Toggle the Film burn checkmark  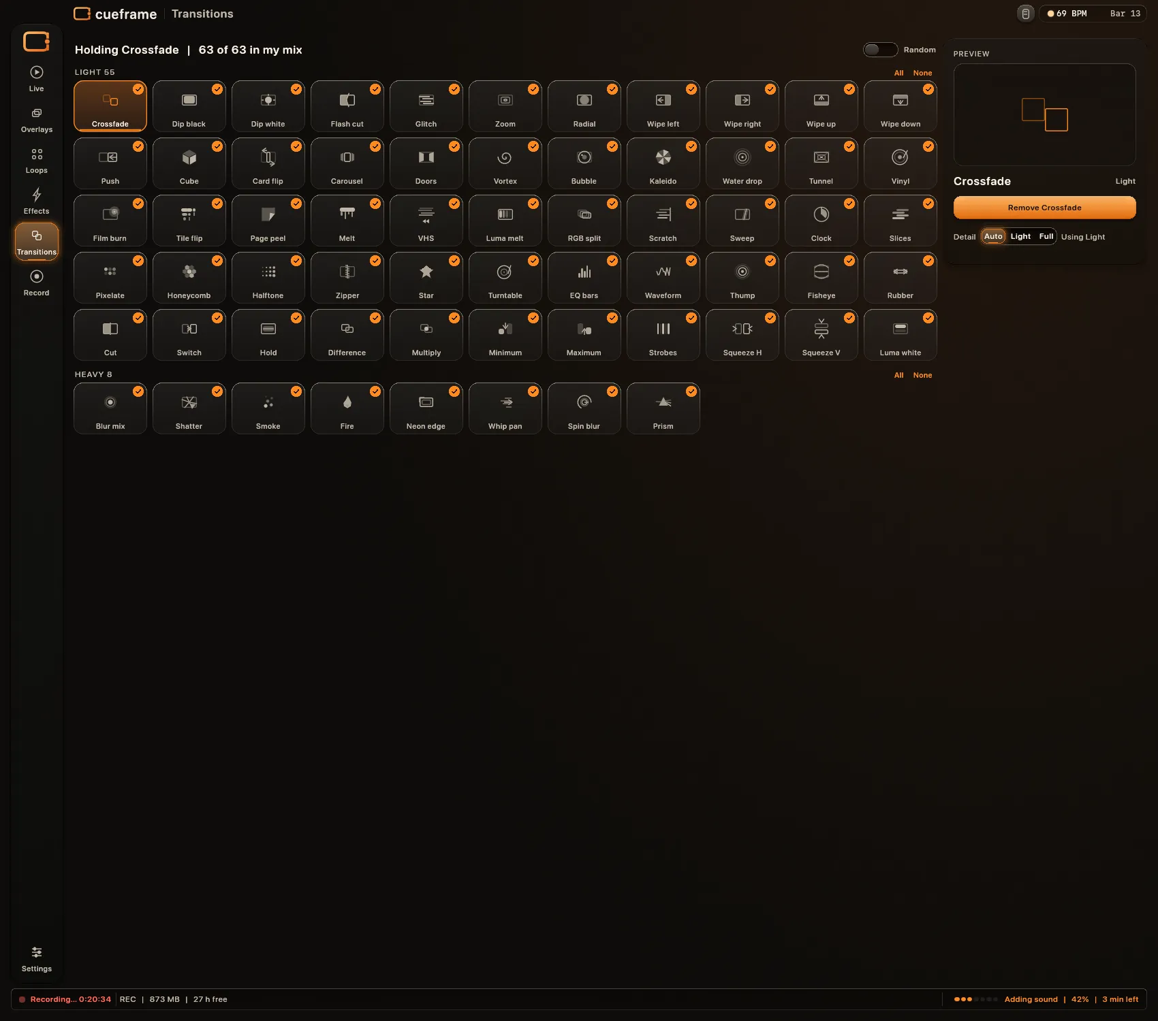pos(138,204)
